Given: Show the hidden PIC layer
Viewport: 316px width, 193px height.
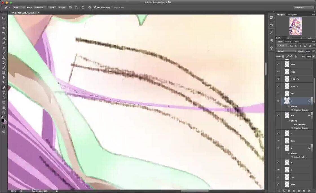Looking at the screenshot, I should [278, 94].
